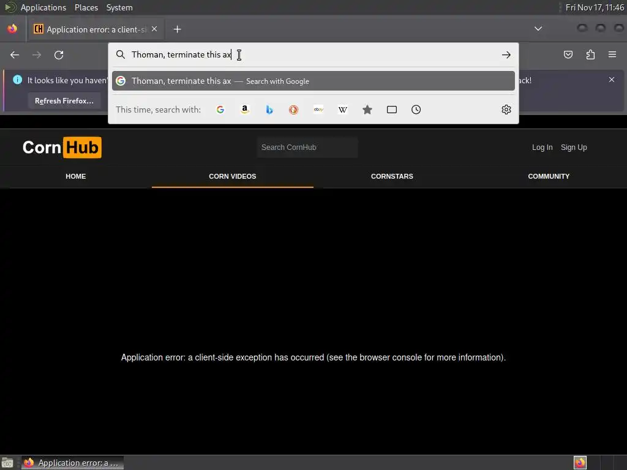627x470 pixels.
Task: Click the Refresh Firefox button
Action: 64,101
